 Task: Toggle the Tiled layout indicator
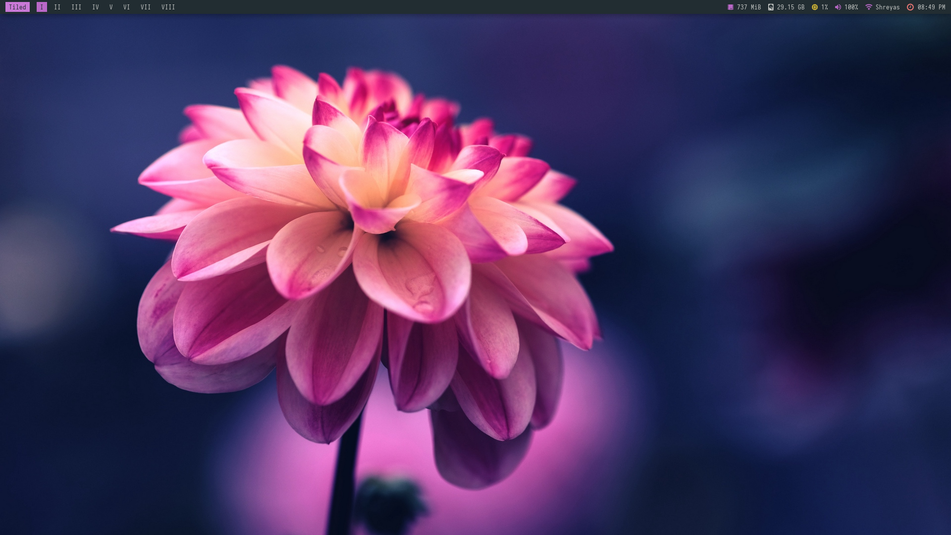tap(17, 7)
